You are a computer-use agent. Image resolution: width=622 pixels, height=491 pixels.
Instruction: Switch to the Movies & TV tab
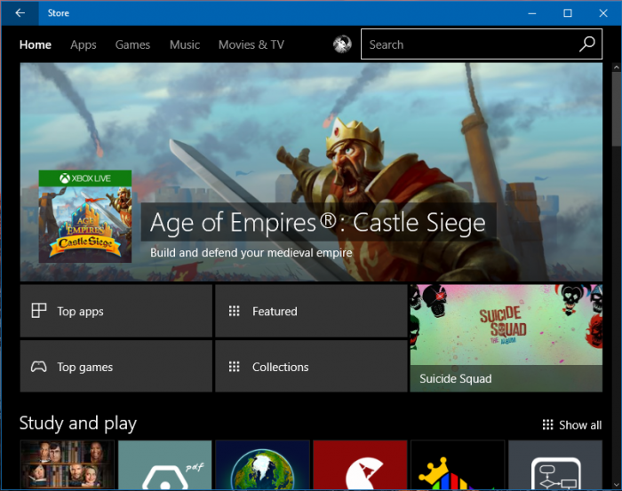[x=251, y=44]
